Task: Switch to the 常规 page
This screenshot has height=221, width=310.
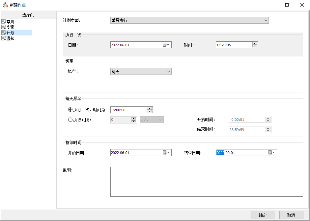Action: click(10, 21)
